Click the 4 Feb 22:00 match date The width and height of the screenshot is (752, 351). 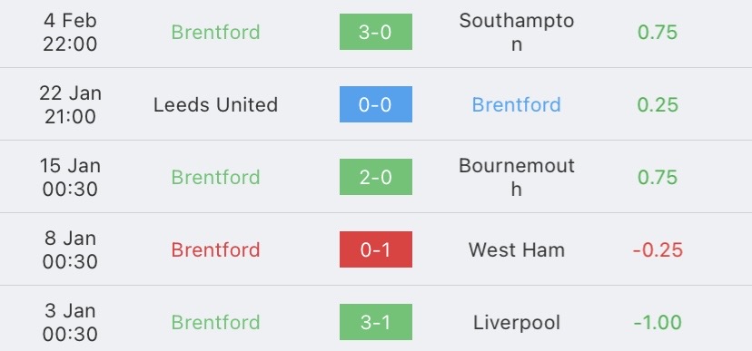(x=70, y=32)
